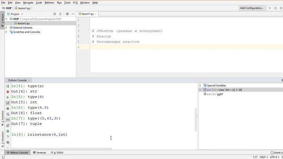Screen dimensions: 283x159
Task: Open Project panel gear options
Action: [x=67, y=14]
